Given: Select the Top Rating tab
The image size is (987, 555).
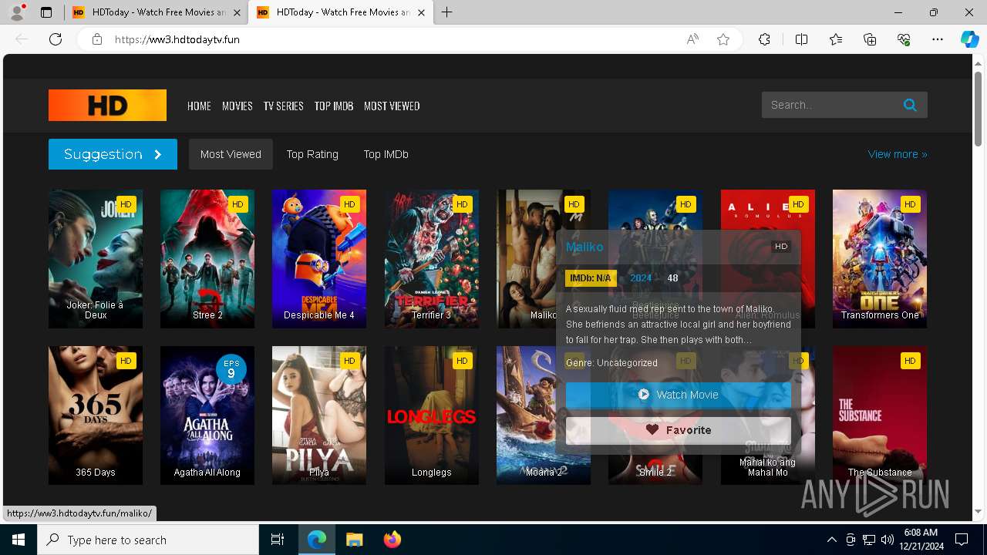Looking at the screenshot, I should (312, 154).
